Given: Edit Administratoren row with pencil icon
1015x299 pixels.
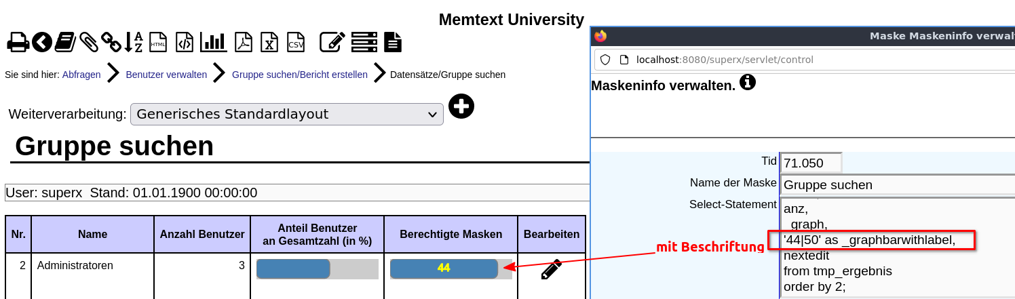Looking at the screenshot, I should point(551,269).
